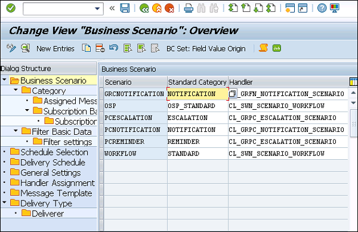Click the Delete row icon
This screenshot has height=232, width=358.
coord(100,48)
